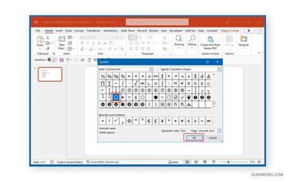295x182 pixels.
Task: Click the Create and Share Adobe PDF icon
Action: (210, 39)
